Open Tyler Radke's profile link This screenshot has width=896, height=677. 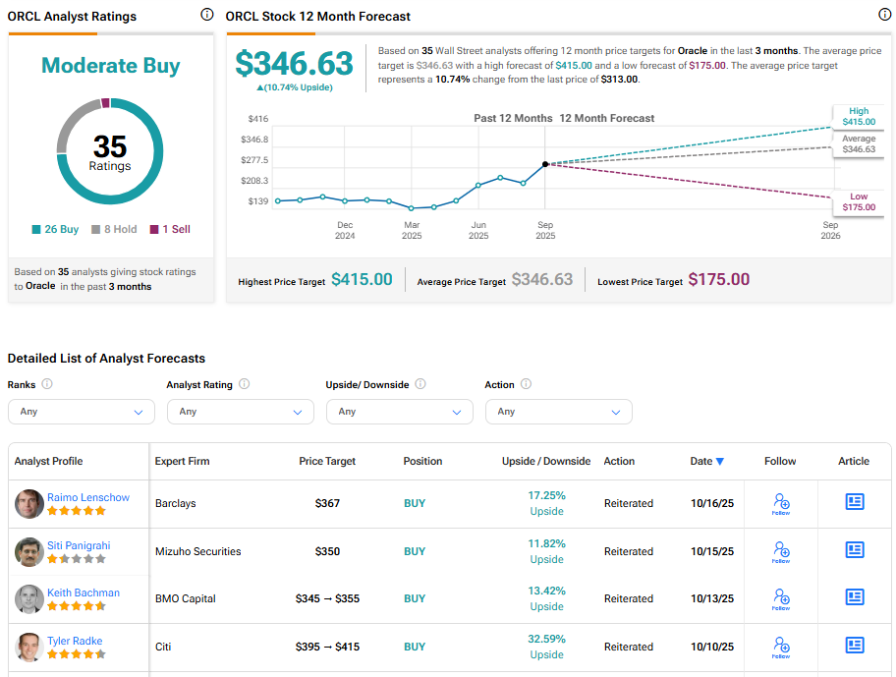coord(77,641)
